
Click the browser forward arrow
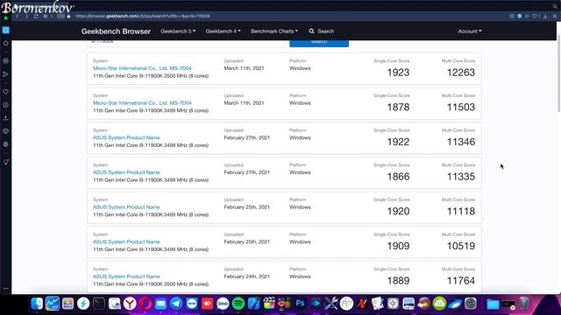26,16
